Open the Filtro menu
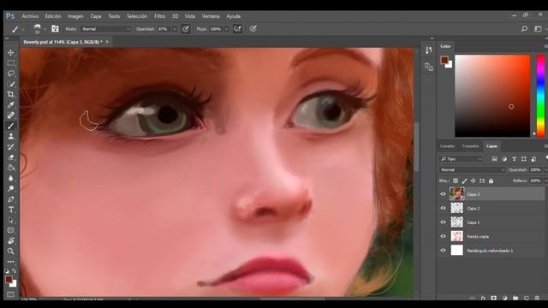This screenshot has height=308, width=548. pyautogui.click(x=160, y=16)
